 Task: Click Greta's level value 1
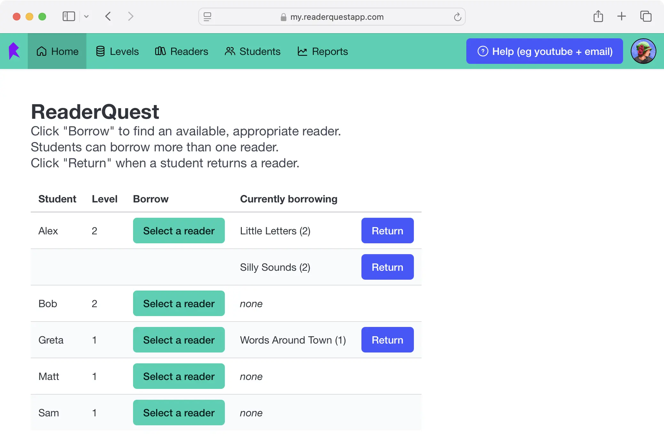[94, 340]
